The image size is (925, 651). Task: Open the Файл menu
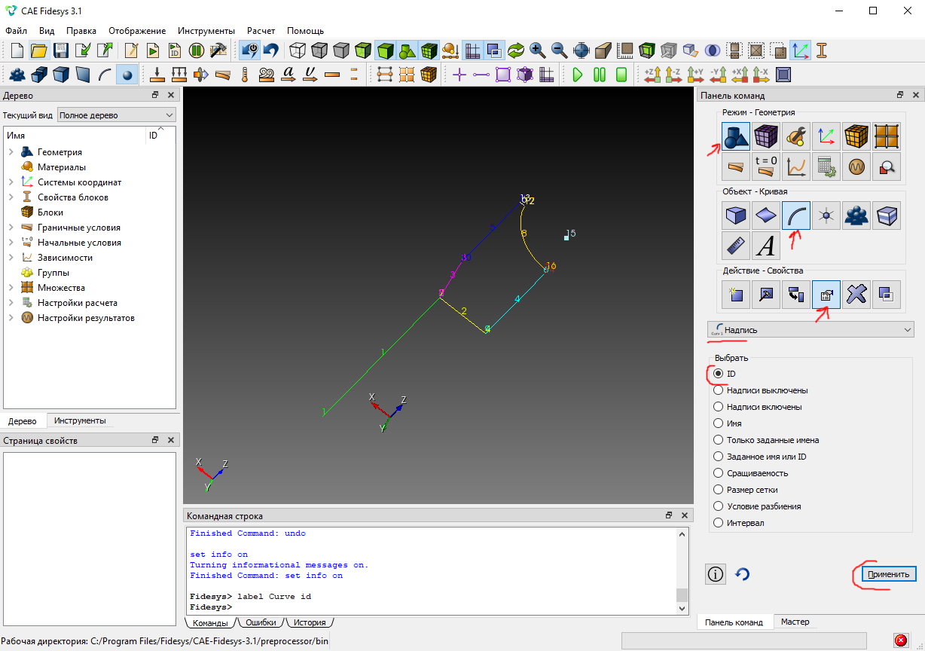point(16,31)
